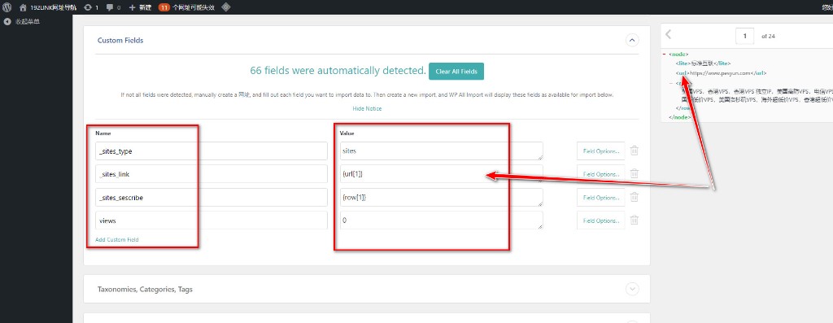Open the comments bubble icon
The image size is (833, 323).
pos(110,7)
